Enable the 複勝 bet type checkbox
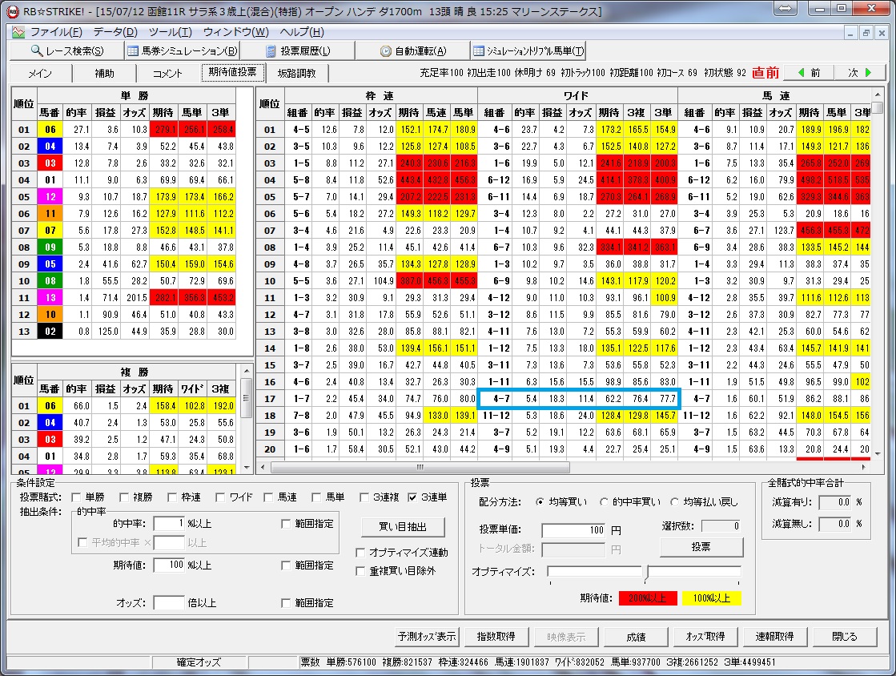Screen dimensions: 896x676 coord(123,497)
